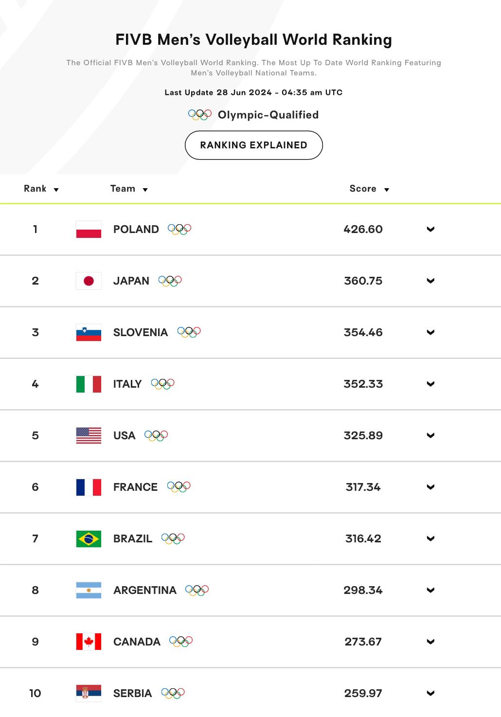
Task: Expand Argentina's row chevron
Action: [x=430, y=591]
